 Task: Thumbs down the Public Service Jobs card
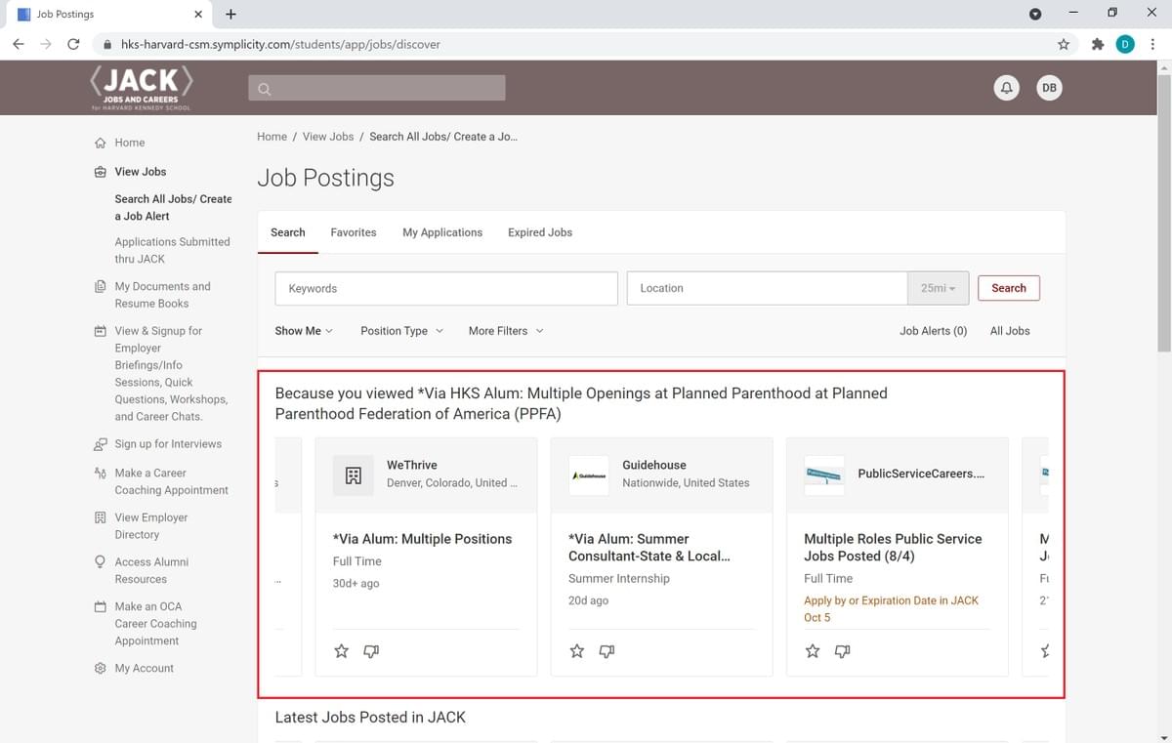pos(842,651)
